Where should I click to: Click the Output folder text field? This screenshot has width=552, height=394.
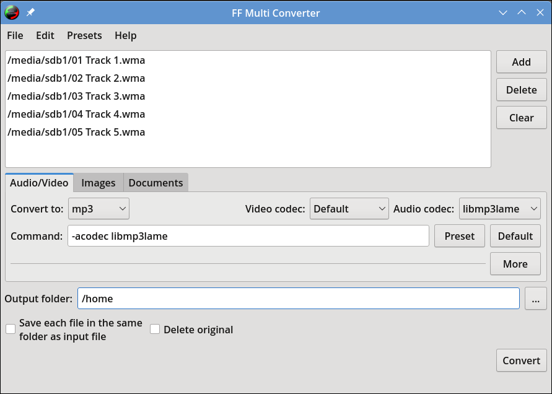pos(299,299)
